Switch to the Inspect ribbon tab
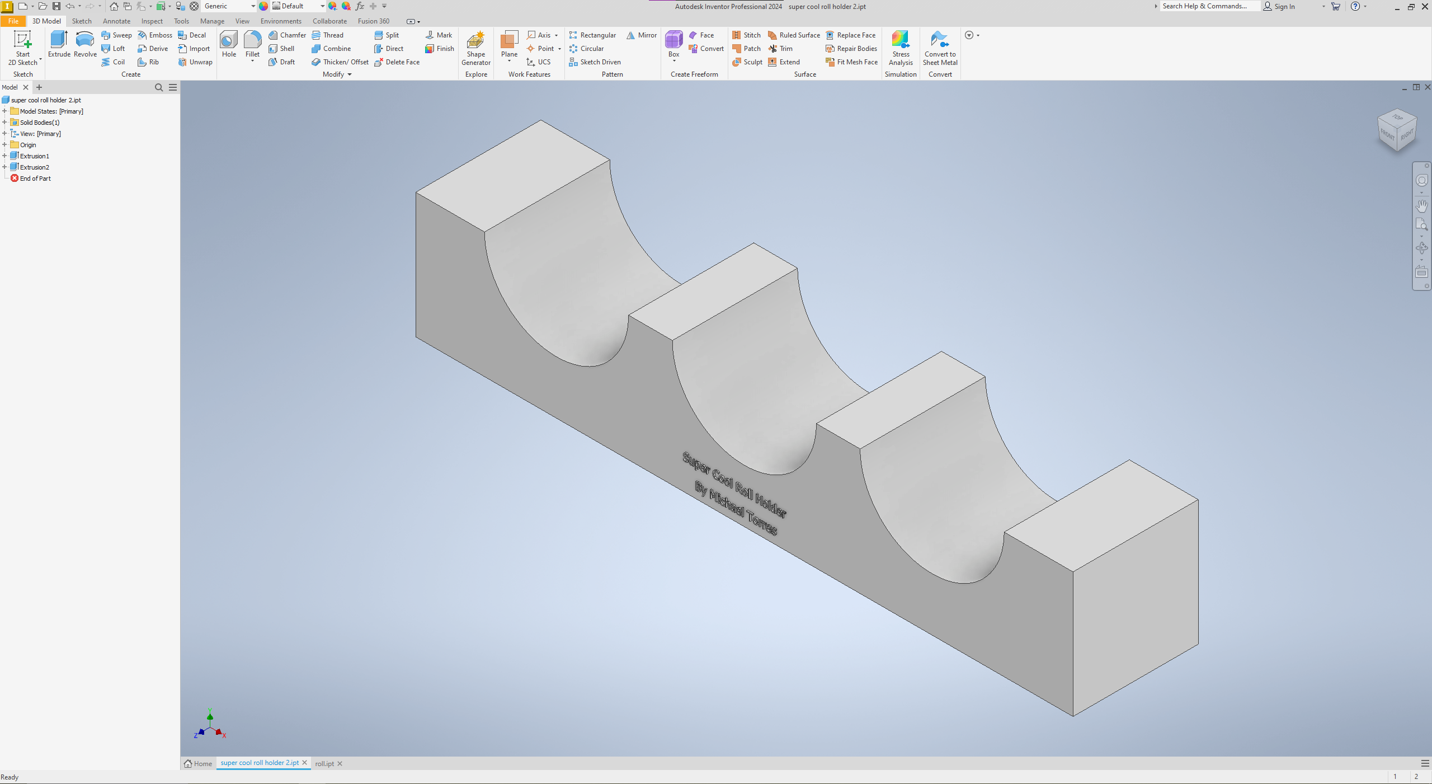This screenshot has width=1432, height=784. click(x=152, y=21)
